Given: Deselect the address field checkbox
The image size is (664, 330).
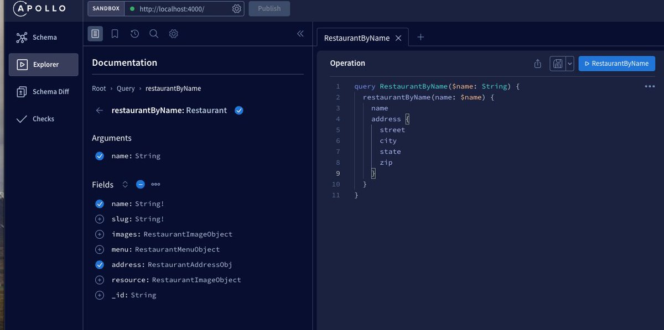Looking at the screenshot, I should tap(100, 265).
